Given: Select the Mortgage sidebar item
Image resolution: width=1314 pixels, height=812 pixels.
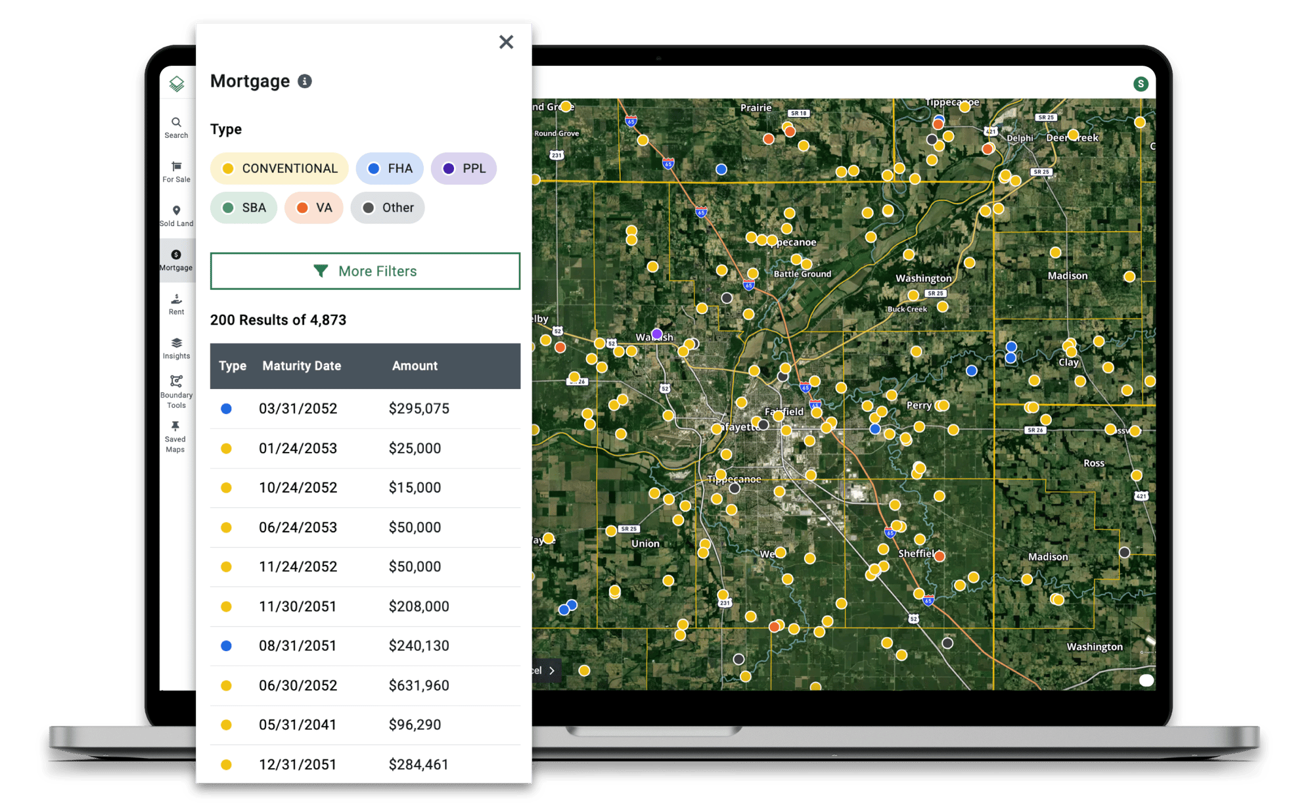Looking at the screenshot, I should click(x=176, y=260).
